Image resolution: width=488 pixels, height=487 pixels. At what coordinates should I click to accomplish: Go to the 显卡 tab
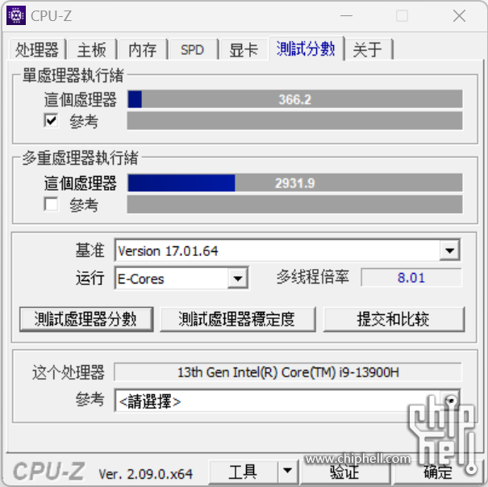(x=244, y=49)
